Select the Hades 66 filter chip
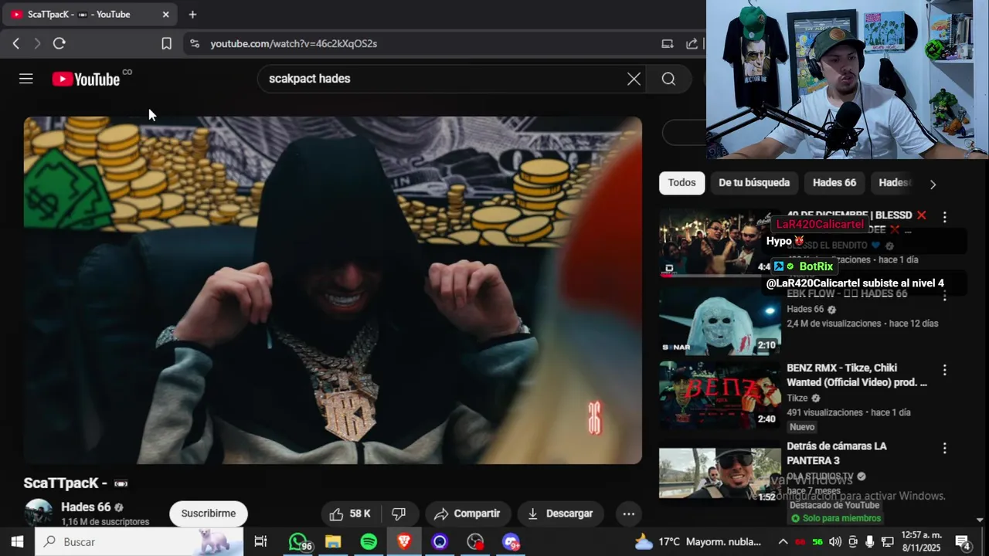The width and height of the screenshot is (989, 556). coord(834,183)
